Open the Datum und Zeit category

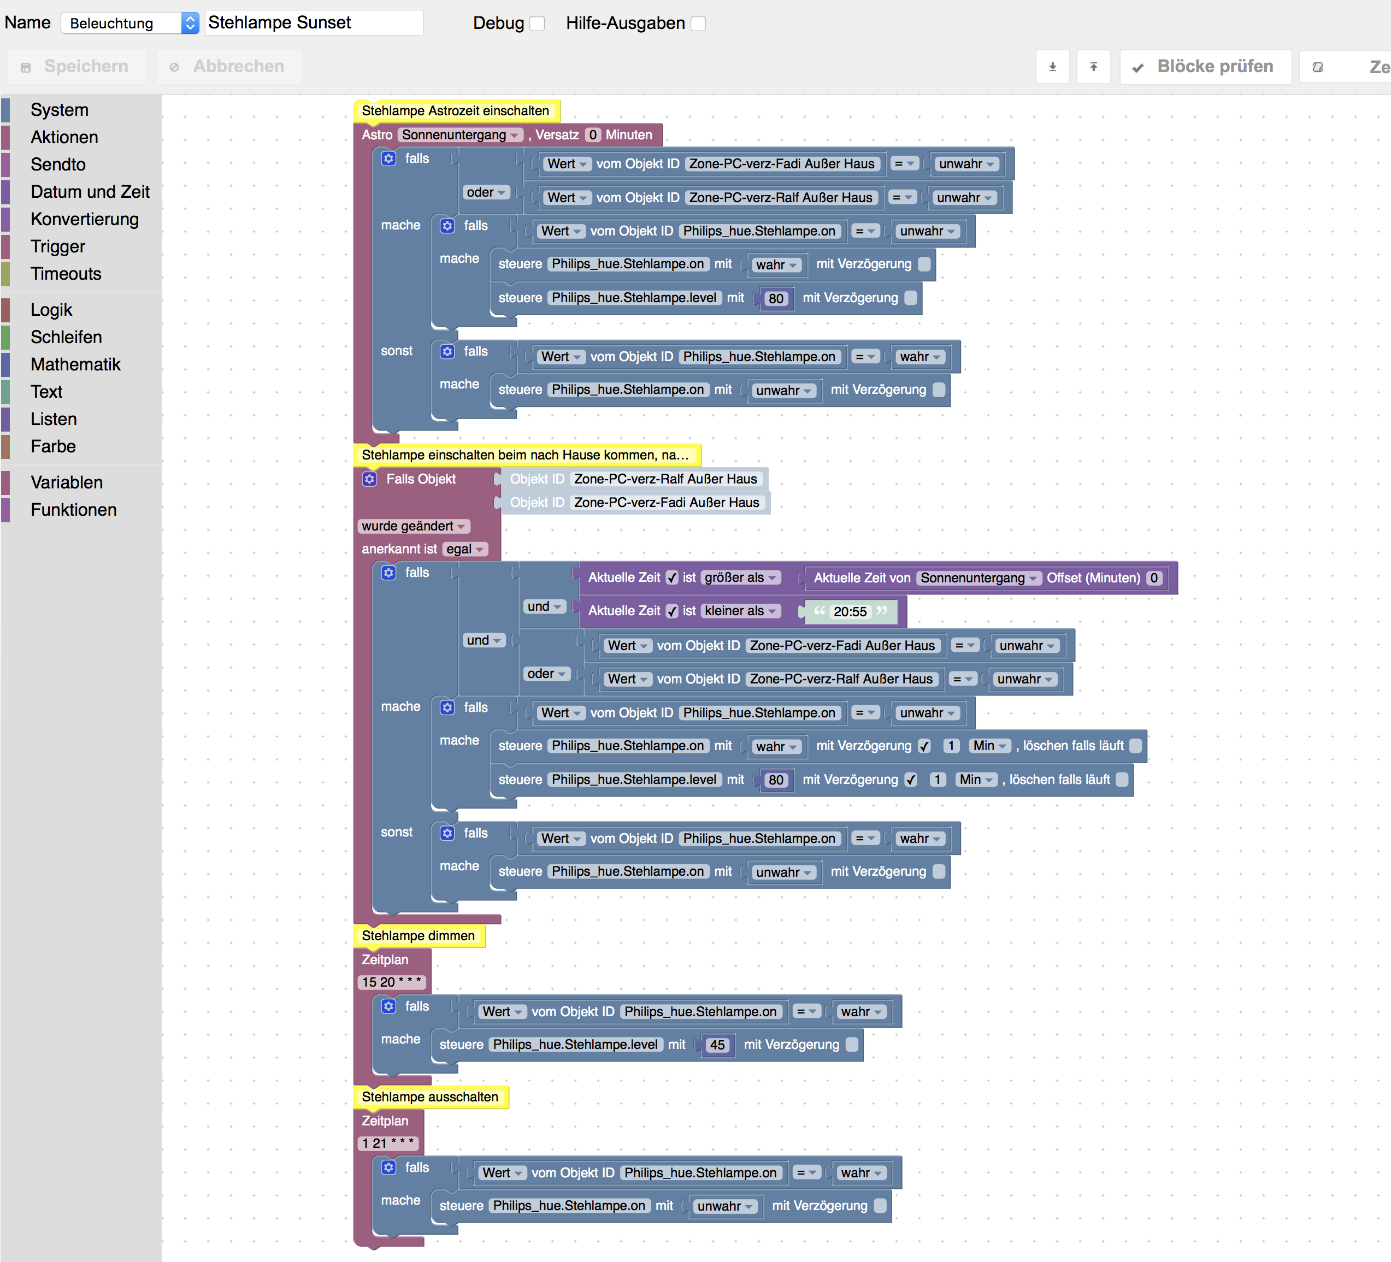(90, 192)
